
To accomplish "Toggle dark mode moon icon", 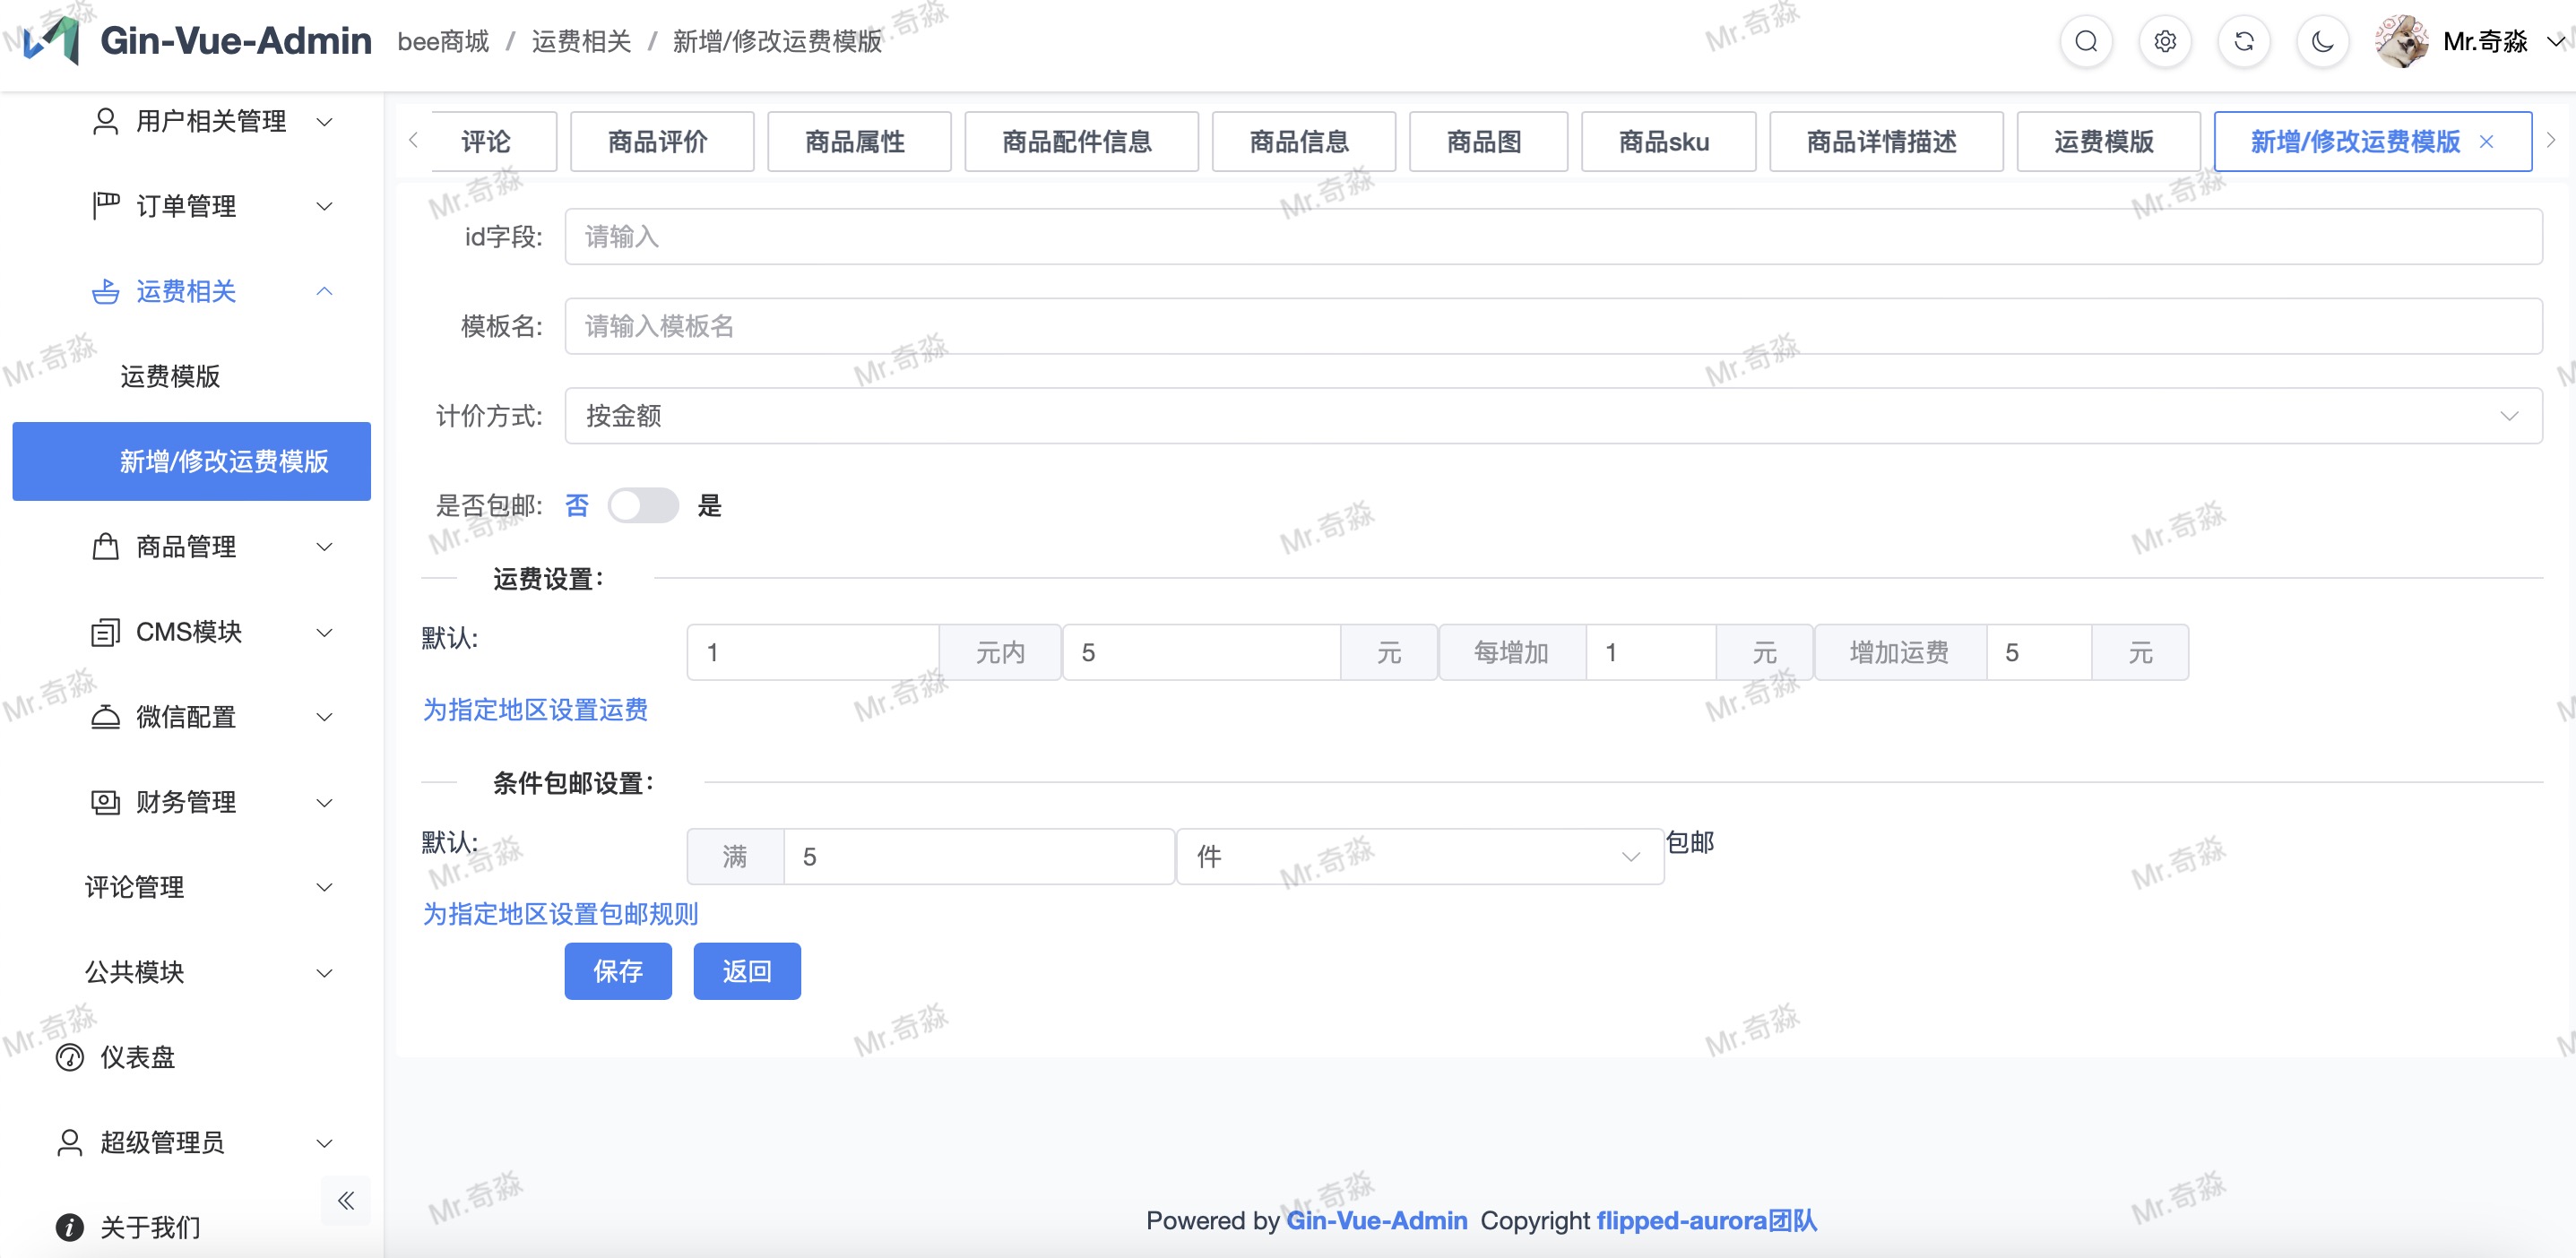I will pos(2322,41).
